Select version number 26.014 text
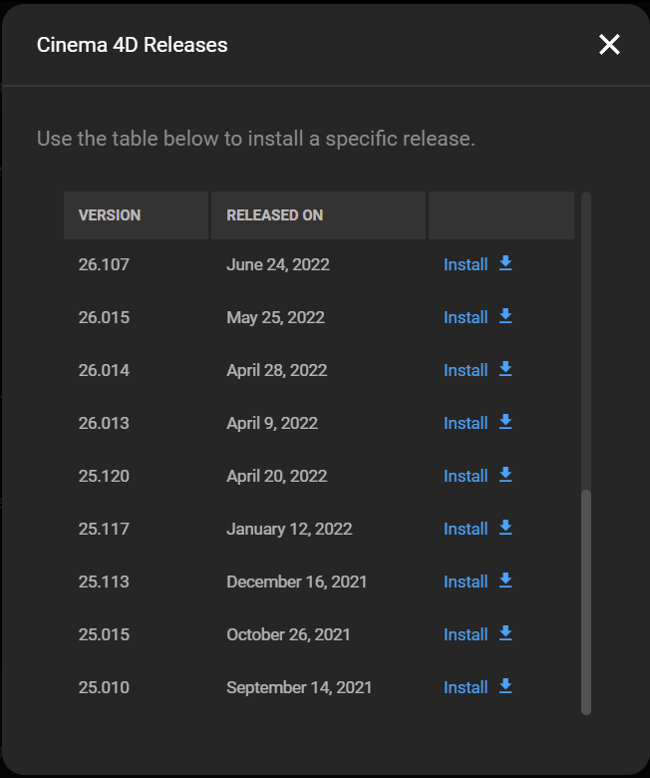This screenshot has width=650, height=778. (104, 370)
